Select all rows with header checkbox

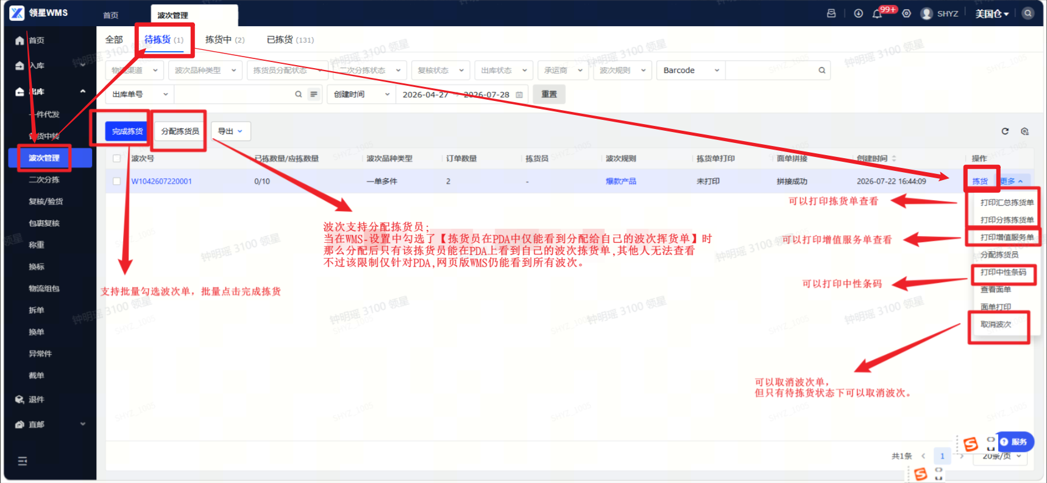click(116, 158)
